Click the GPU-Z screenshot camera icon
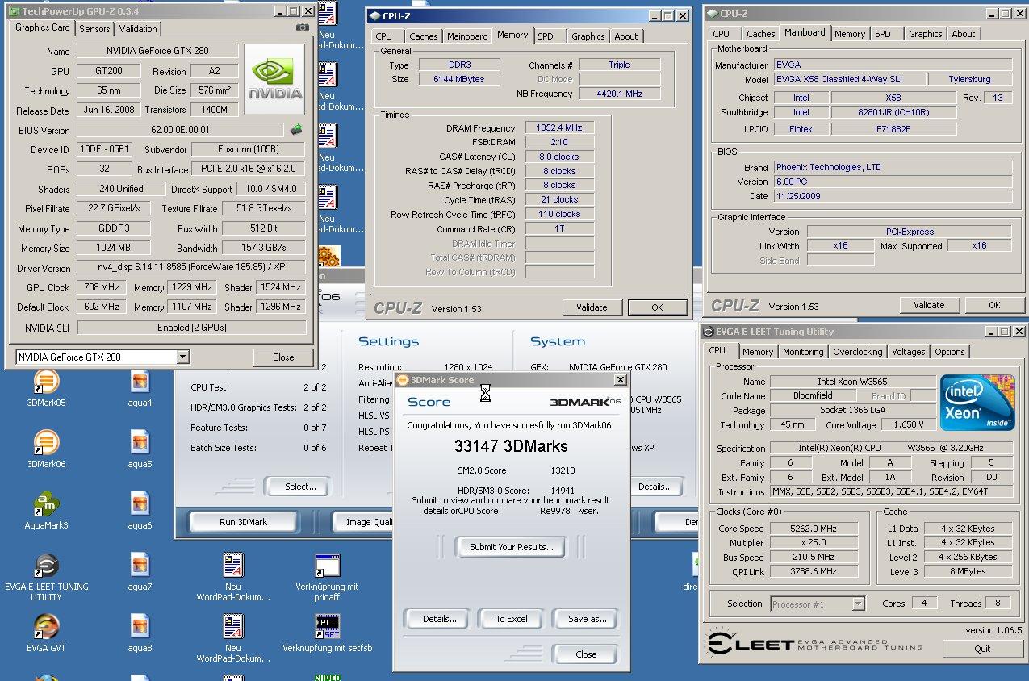This screenshot has height=681, width=1029. [303, 27]
